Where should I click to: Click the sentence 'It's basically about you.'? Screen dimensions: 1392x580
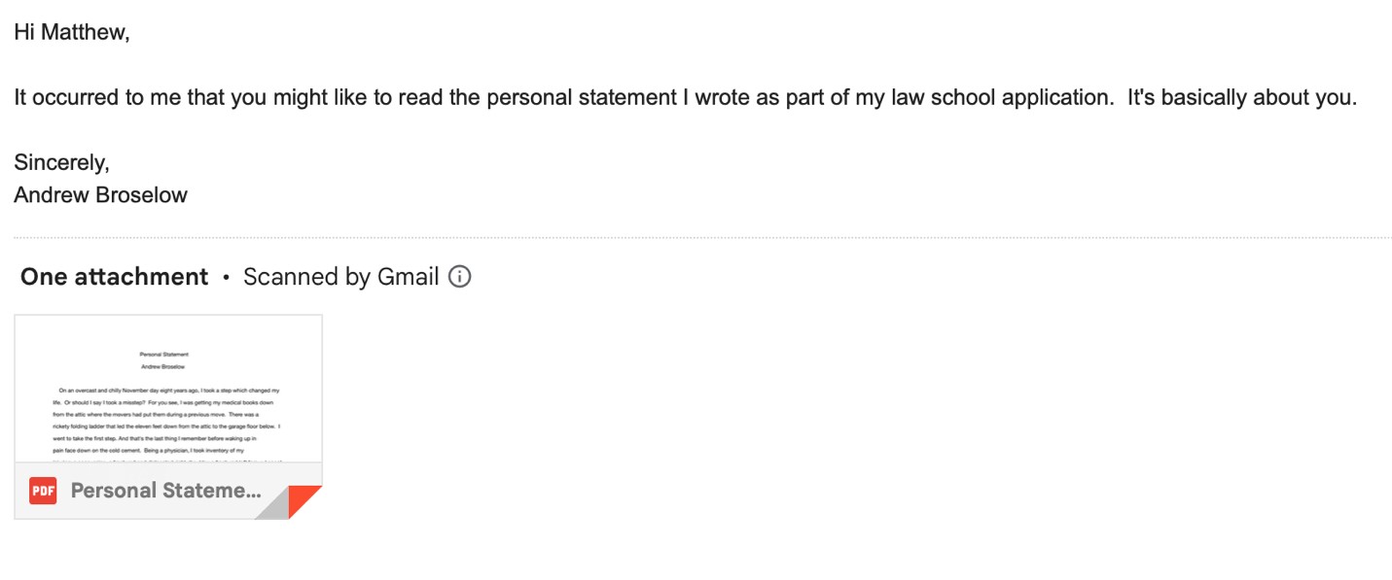point(1241,97)
